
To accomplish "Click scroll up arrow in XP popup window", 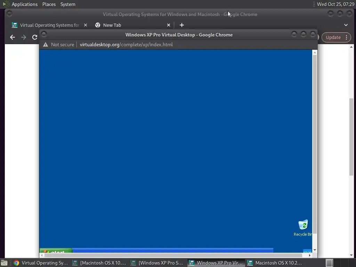I will (x=315, y=52).
